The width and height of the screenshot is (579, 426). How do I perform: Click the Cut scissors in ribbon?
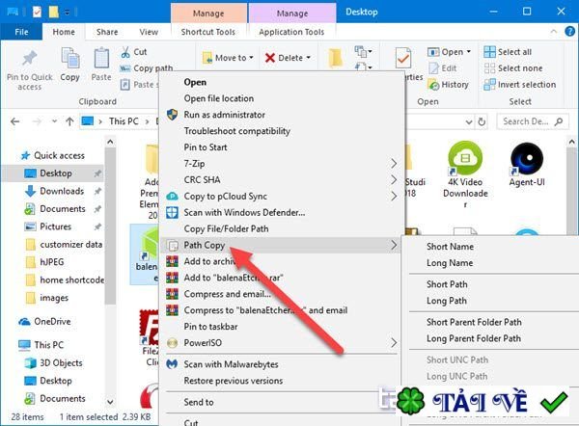125,52
